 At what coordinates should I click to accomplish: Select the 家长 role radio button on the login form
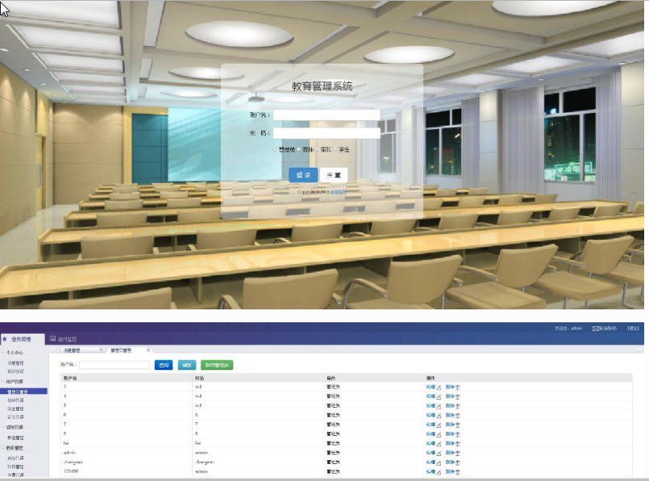coord(317,150)
